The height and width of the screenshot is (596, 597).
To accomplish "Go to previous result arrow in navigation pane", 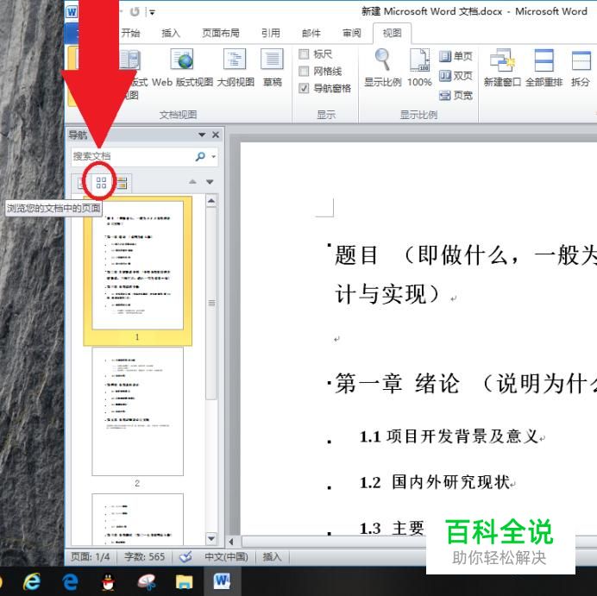I will click(192, 182).
